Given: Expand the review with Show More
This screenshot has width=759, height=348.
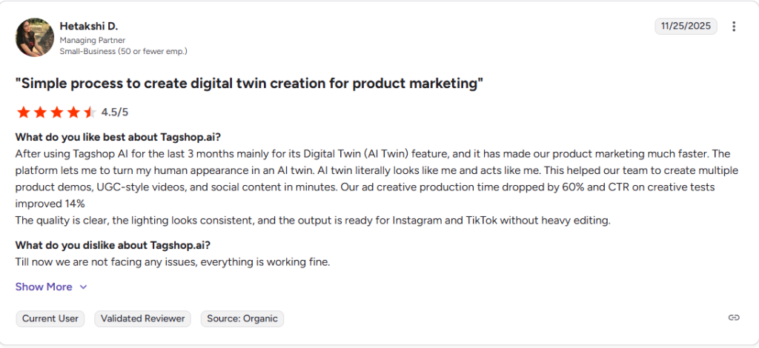Looking at the screenshot, I should [44, 287].
